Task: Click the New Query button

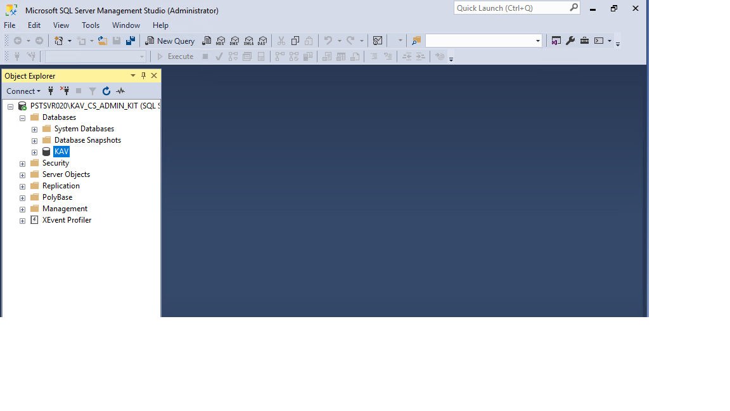Action: tap(170, 41)
